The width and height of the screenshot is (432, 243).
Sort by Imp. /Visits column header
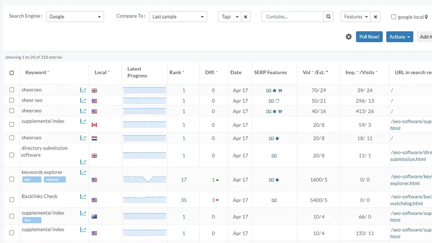coord(361,73)
